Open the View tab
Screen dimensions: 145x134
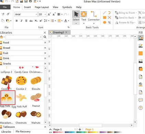coord(56,7)
